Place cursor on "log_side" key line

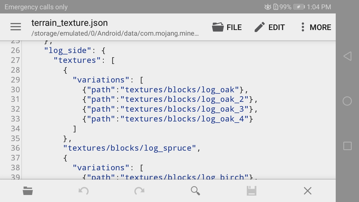67,50
